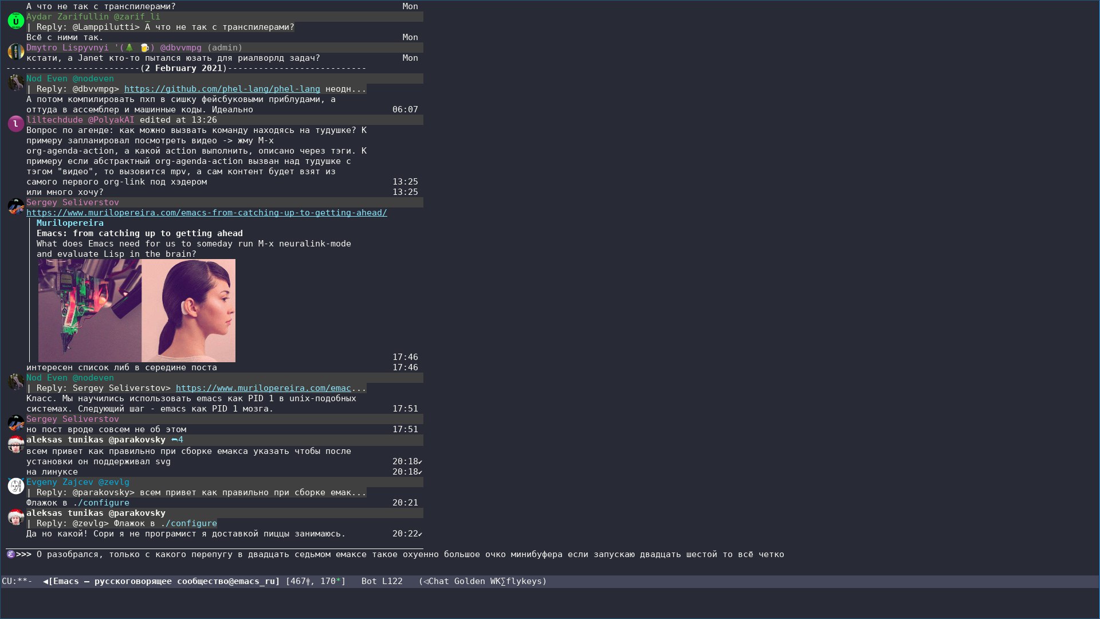
Task: Open the github.com/phel-lang/phel-lang link
Action: coord(222,89)
